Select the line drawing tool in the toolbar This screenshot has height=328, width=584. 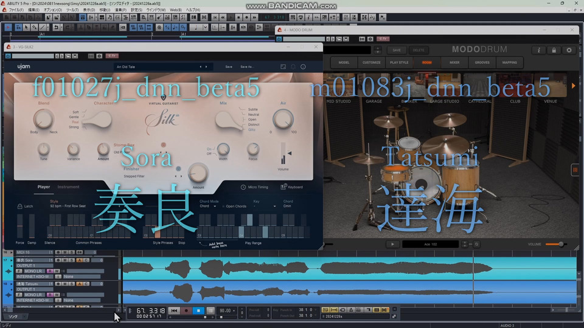tap(42, 27)
